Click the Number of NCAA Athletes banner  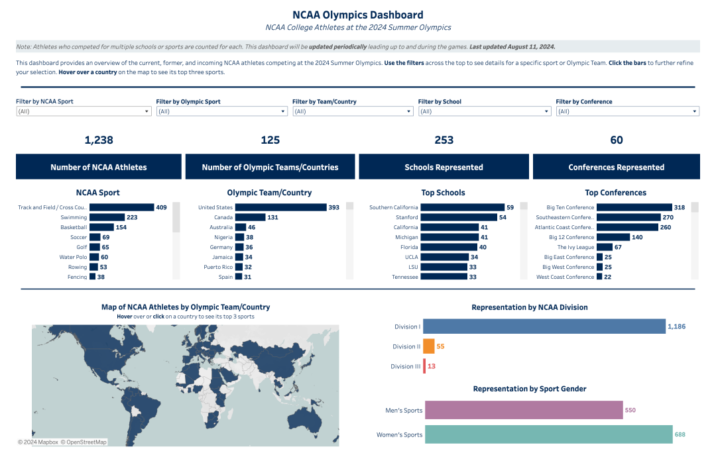(x=99, y=167)
